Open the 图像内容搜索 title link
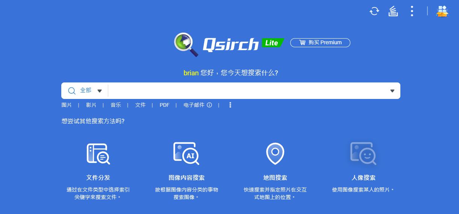 [x=186, y=178]
